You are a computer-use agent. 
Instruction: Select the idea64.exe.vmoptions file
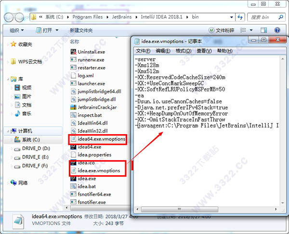pos(98,139)
